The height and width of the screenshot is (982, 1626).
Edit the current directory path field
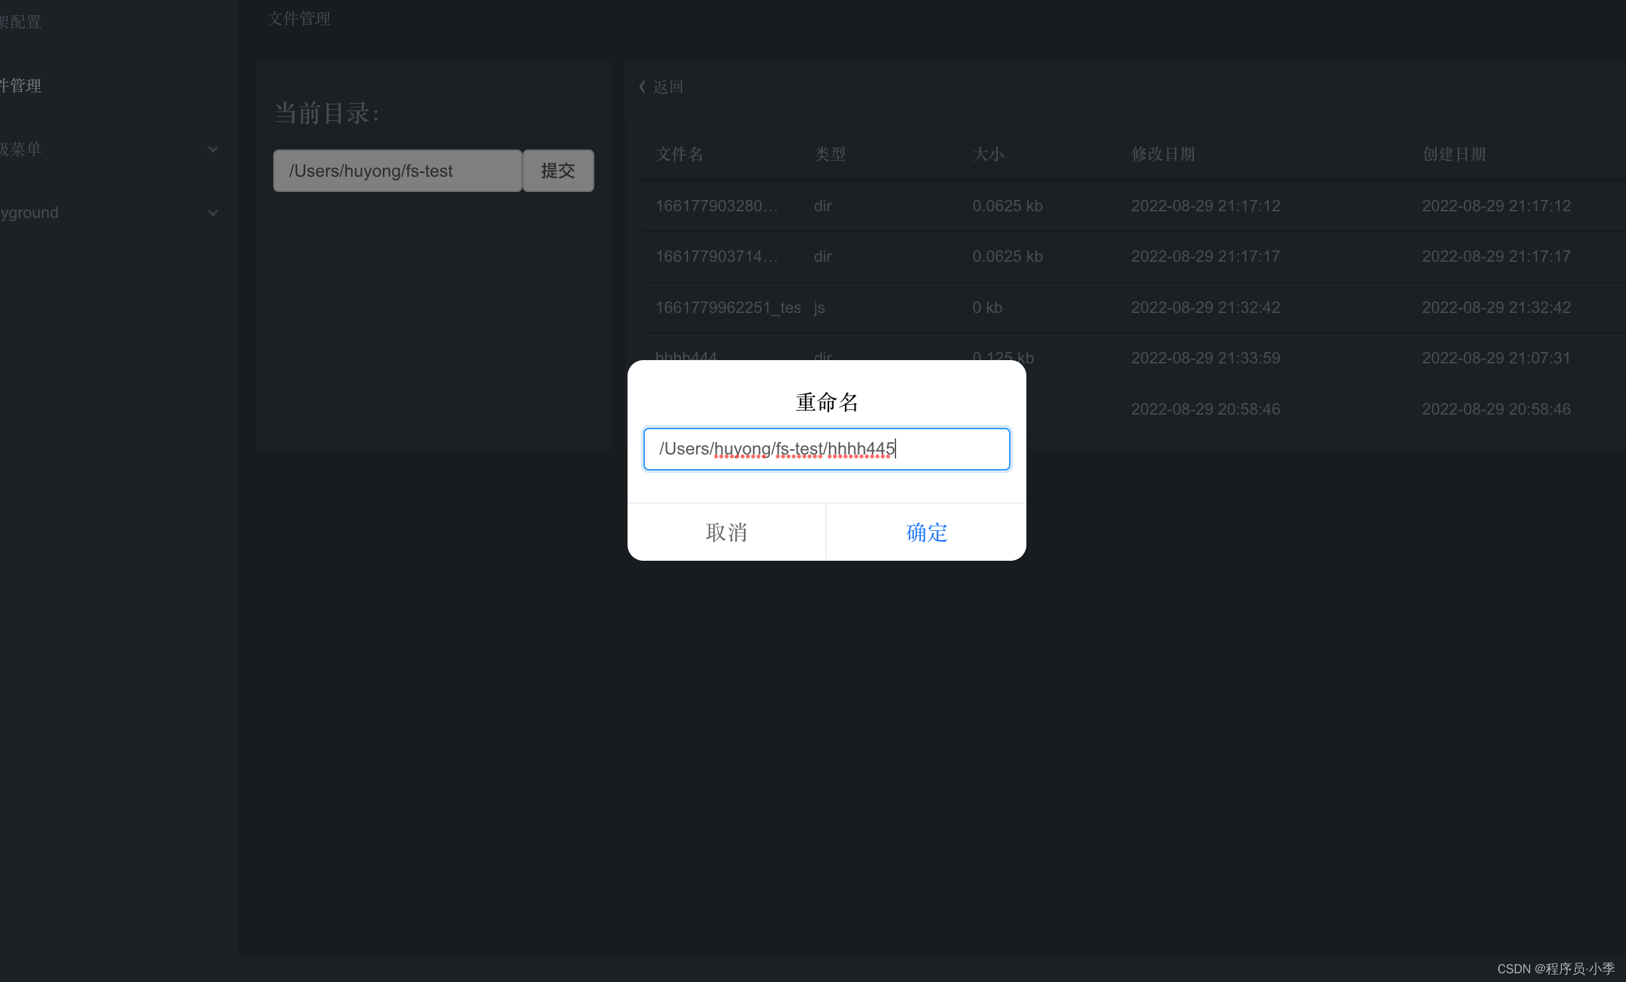[398, 171]
